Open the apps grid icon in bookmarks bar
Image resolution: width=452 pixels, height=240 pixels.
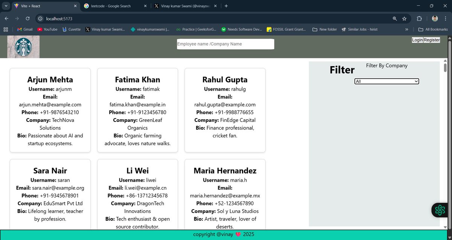point(6,29)
